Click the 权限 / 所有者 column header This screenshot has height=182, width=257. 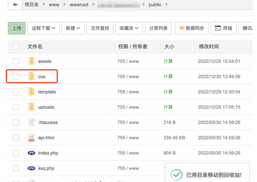133,47
